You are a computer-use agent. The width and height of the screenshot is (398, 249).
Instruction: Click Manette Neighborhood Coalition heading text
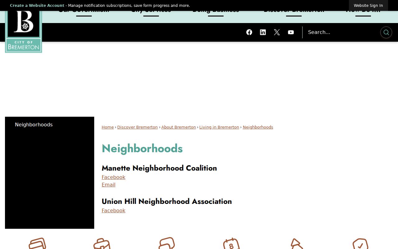[x=159, y=168]
